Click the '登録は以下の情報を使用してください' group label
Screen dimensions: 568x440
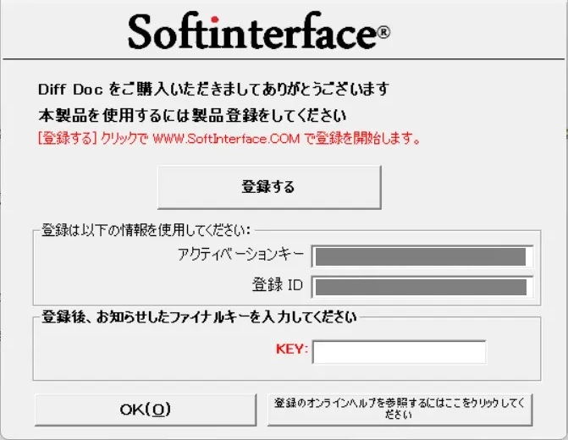(x=146, y=230)
